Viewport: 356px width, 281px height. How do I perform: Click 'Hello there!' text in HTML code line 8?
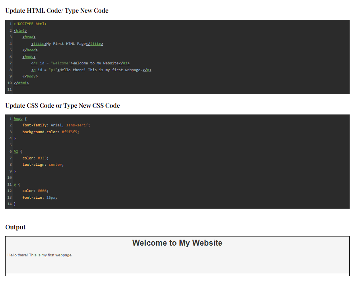point(73,70)
